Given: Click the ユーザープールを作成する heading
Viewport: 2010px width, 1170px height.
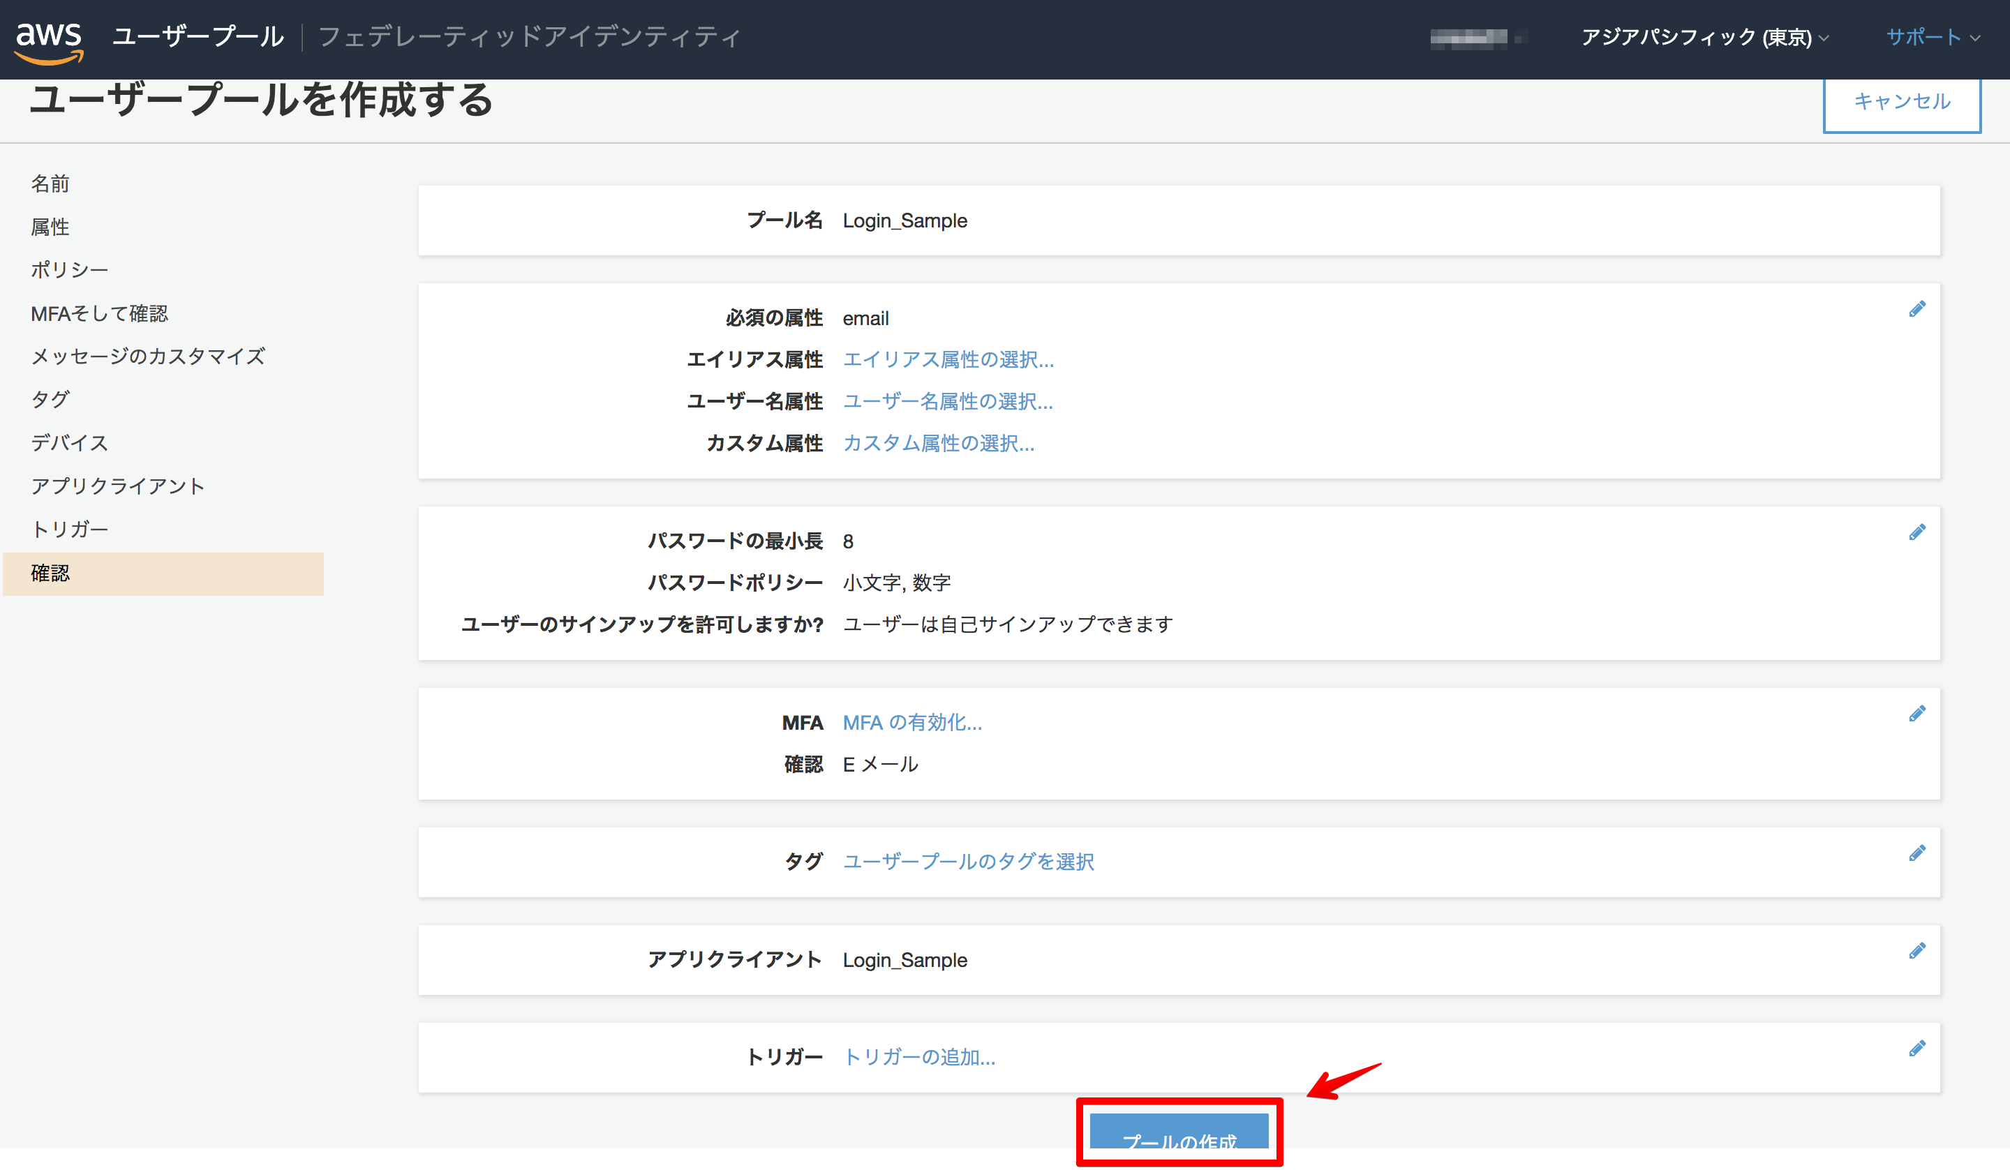Looking at the screenshot, I should (x=262, y=100).
